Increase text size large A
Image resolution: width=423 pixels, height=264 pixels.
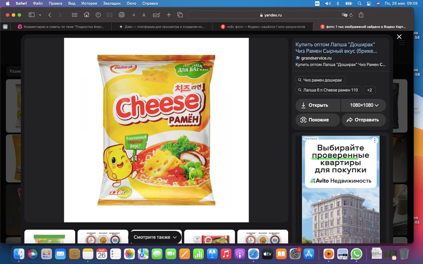[x=144, y=15]
